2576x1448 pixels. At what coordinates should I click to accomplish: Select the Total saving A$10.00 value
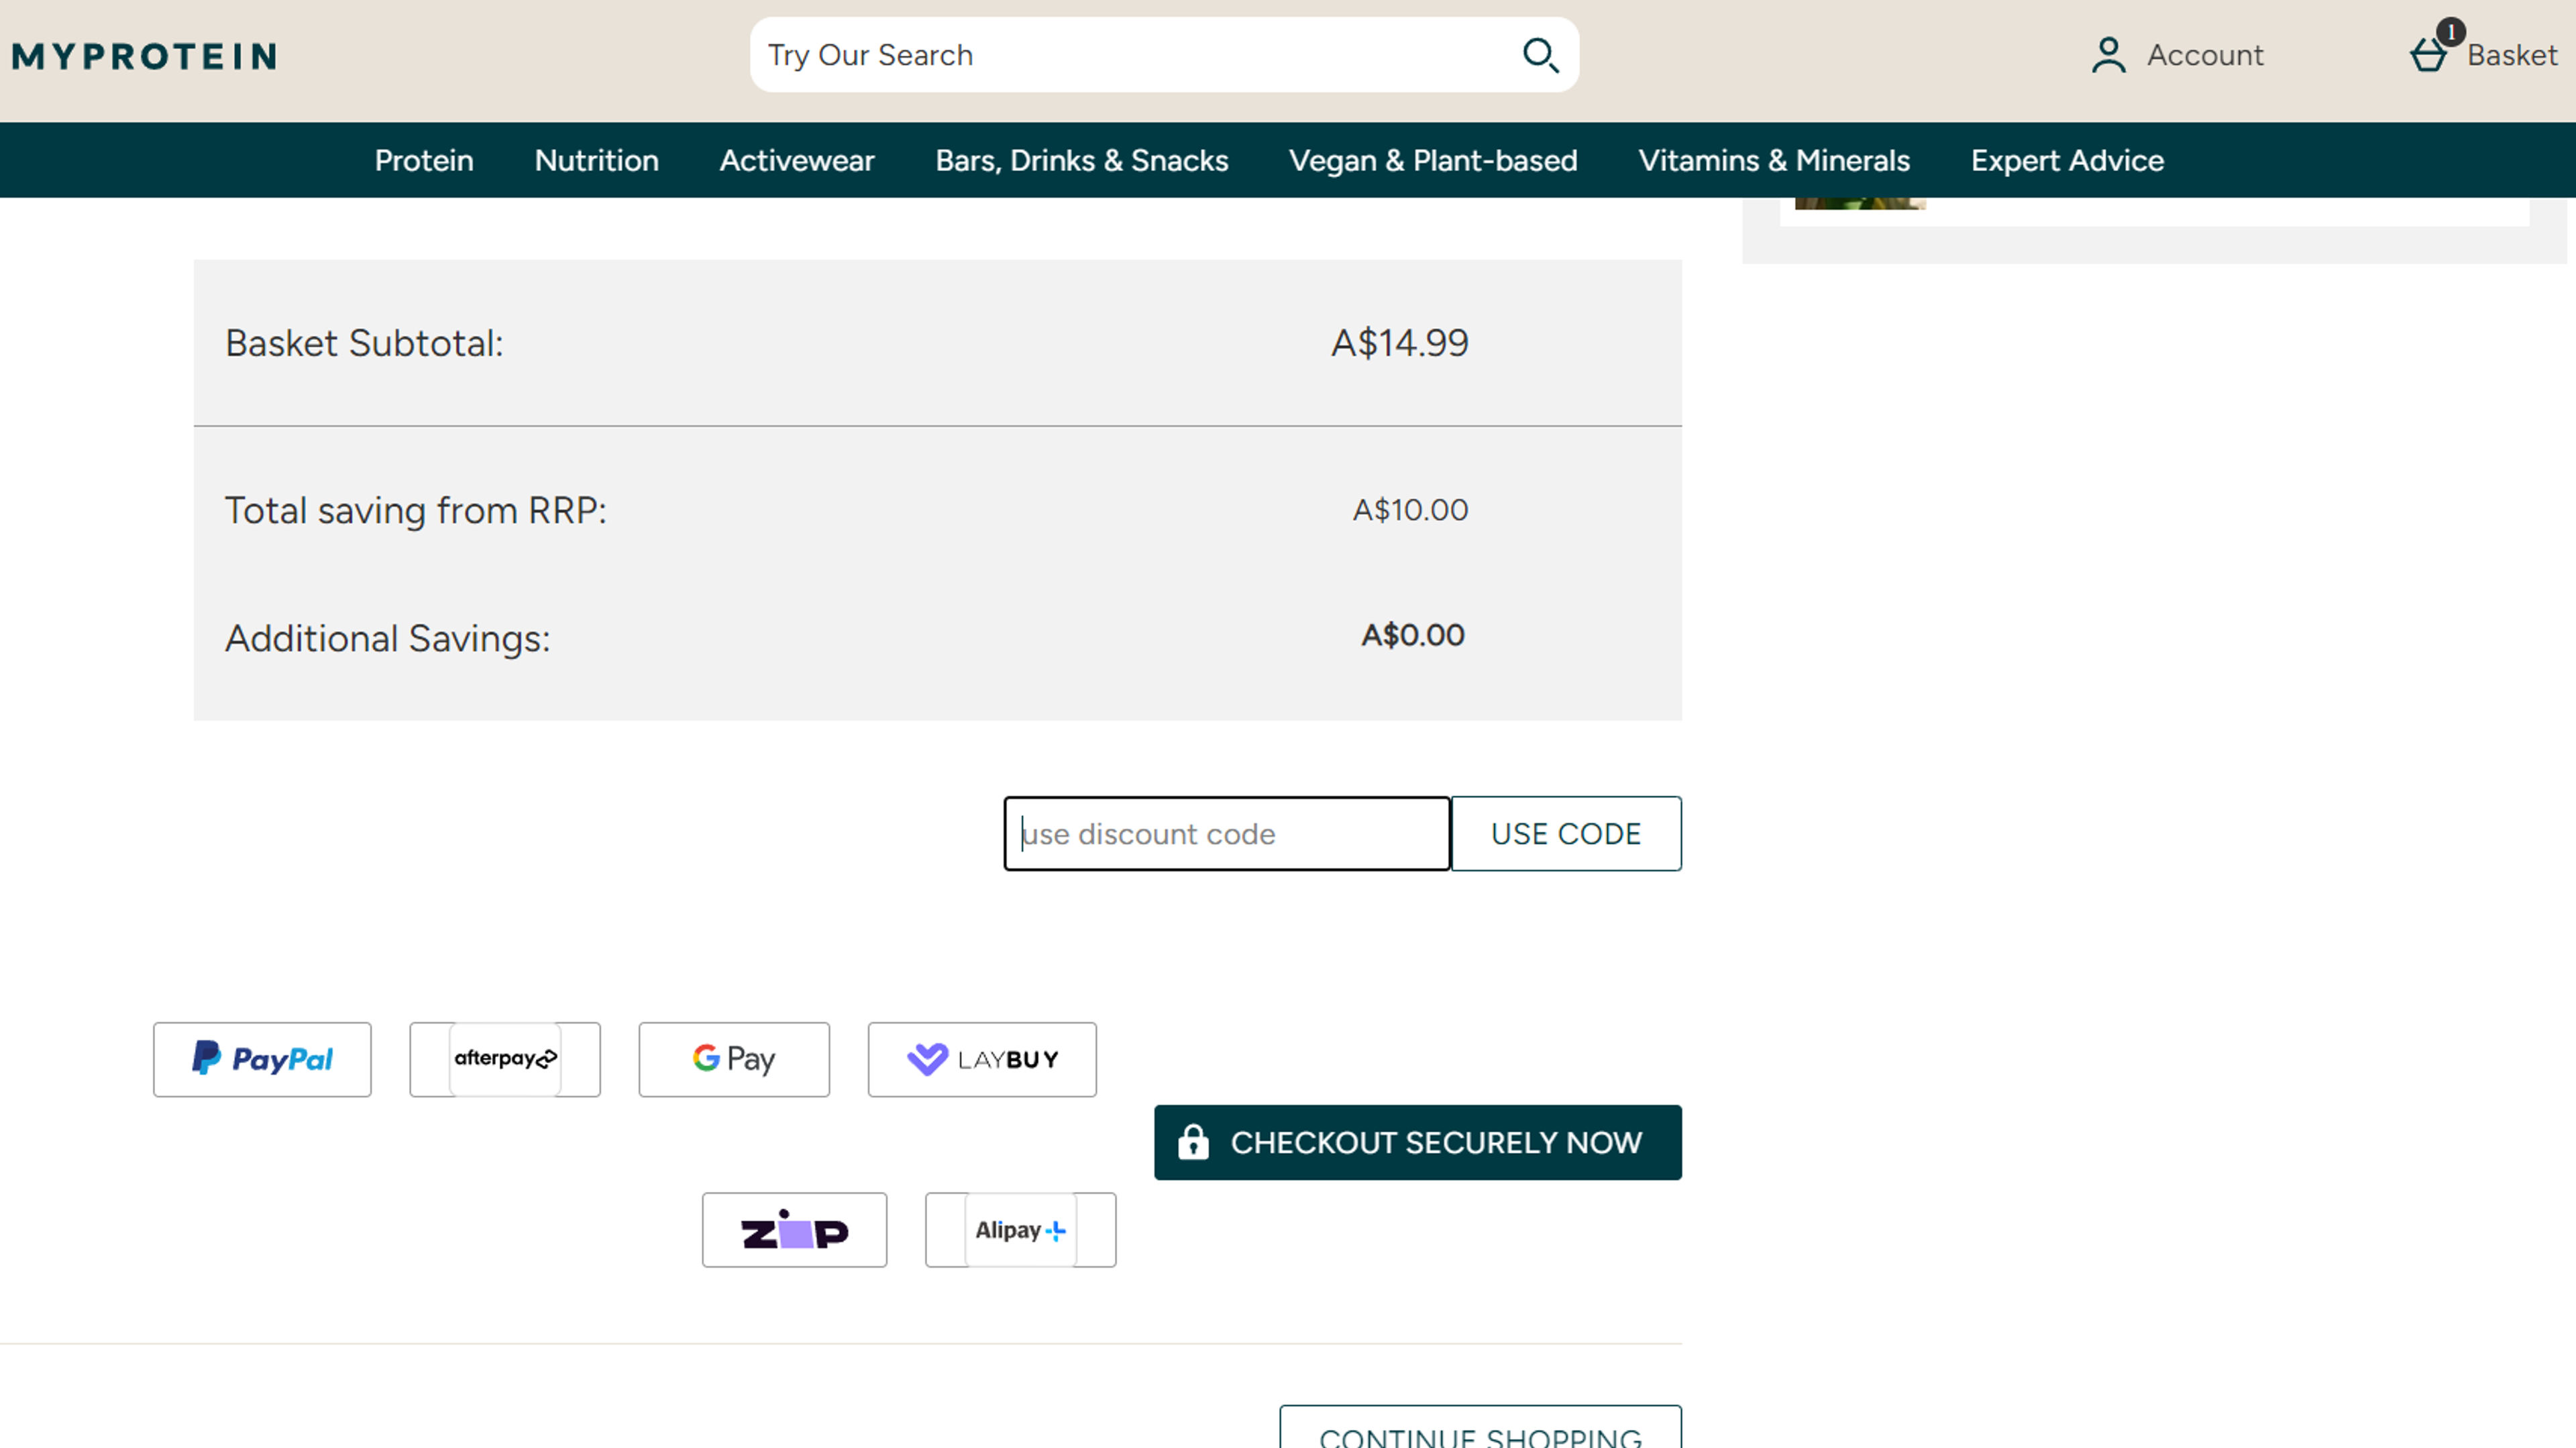point(1410,509)
